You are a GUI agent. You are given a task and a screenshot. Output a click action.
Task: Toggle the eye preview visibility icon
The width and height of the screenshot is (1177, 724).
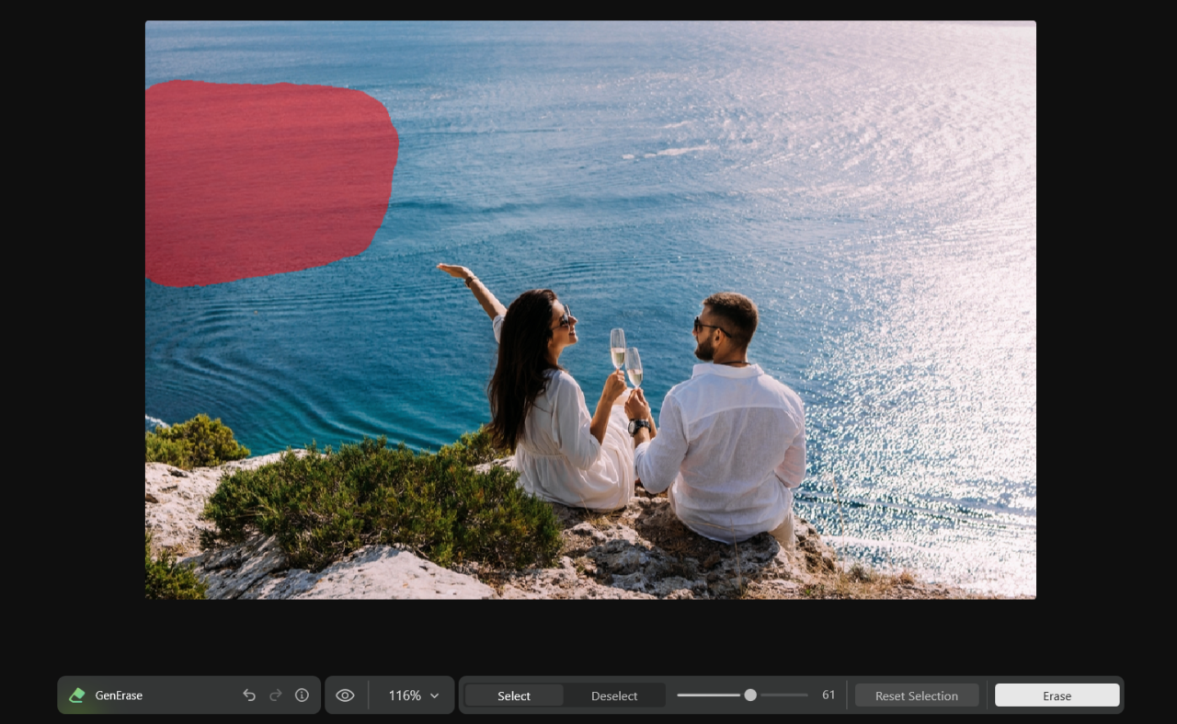coord(345,695)
